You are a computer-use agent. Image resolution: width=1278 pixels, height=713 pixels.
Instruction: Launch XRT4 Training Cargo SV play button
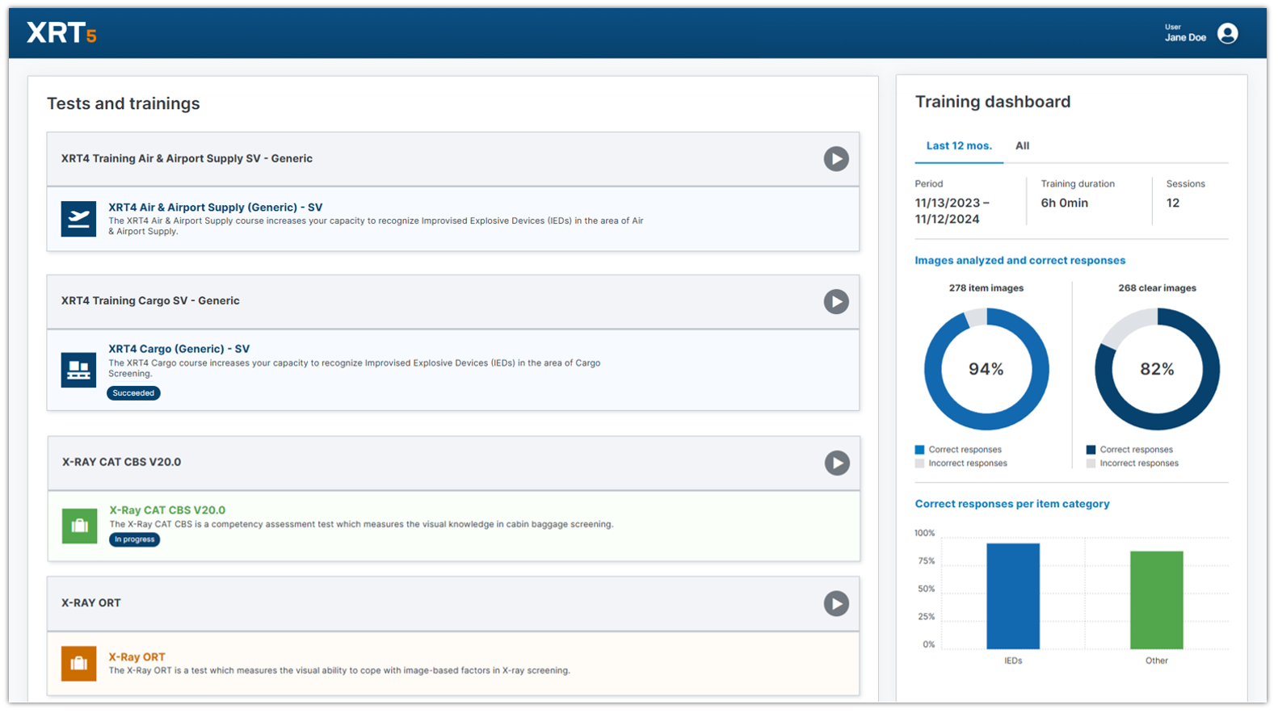tap(835, 302)
